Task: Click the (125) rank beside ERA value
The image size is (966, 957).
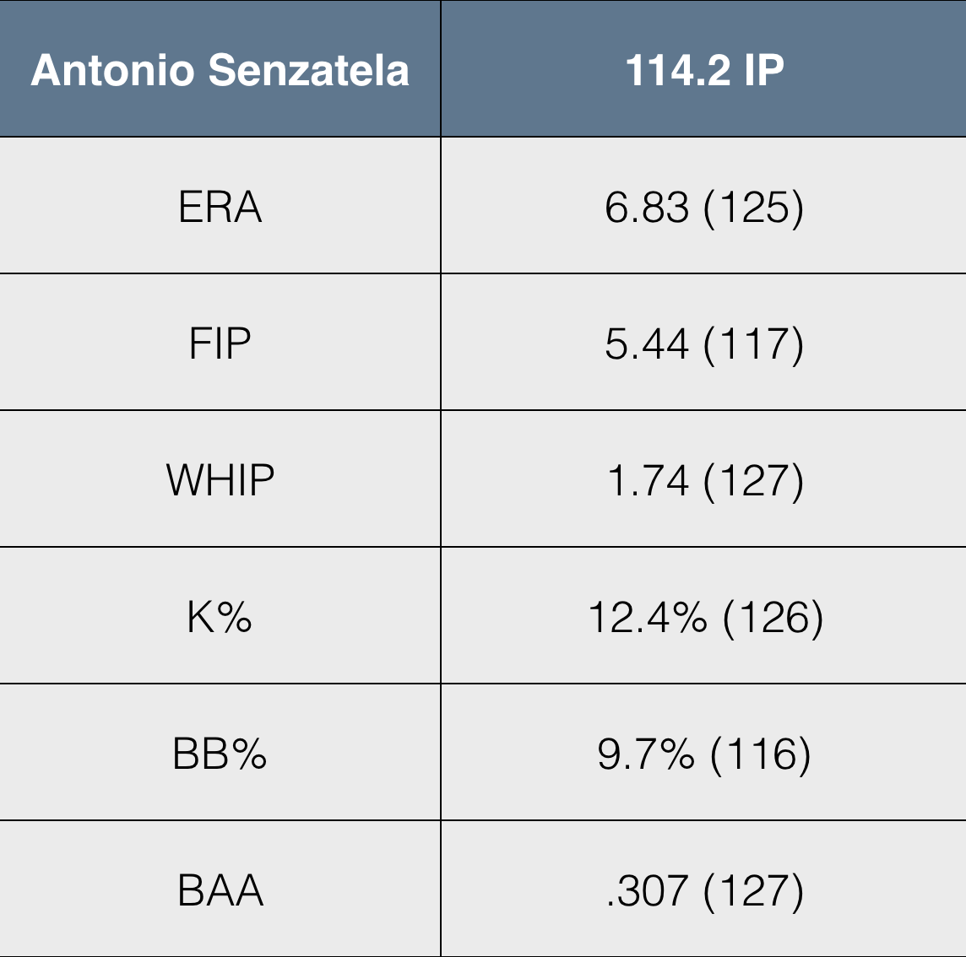Action: (x=753, y=207)
